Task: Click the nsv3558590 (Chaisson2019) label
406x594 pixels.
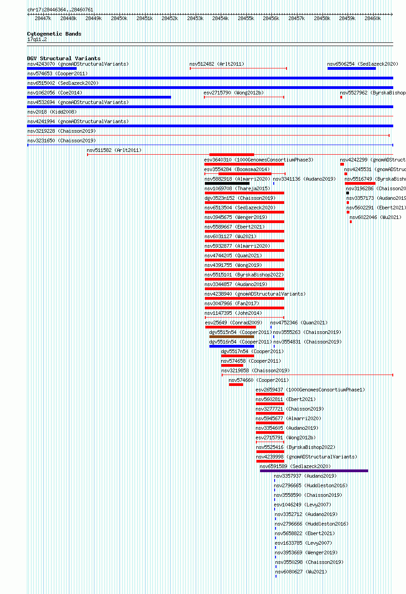Action: pyautogui.click(x=308, y=495)
